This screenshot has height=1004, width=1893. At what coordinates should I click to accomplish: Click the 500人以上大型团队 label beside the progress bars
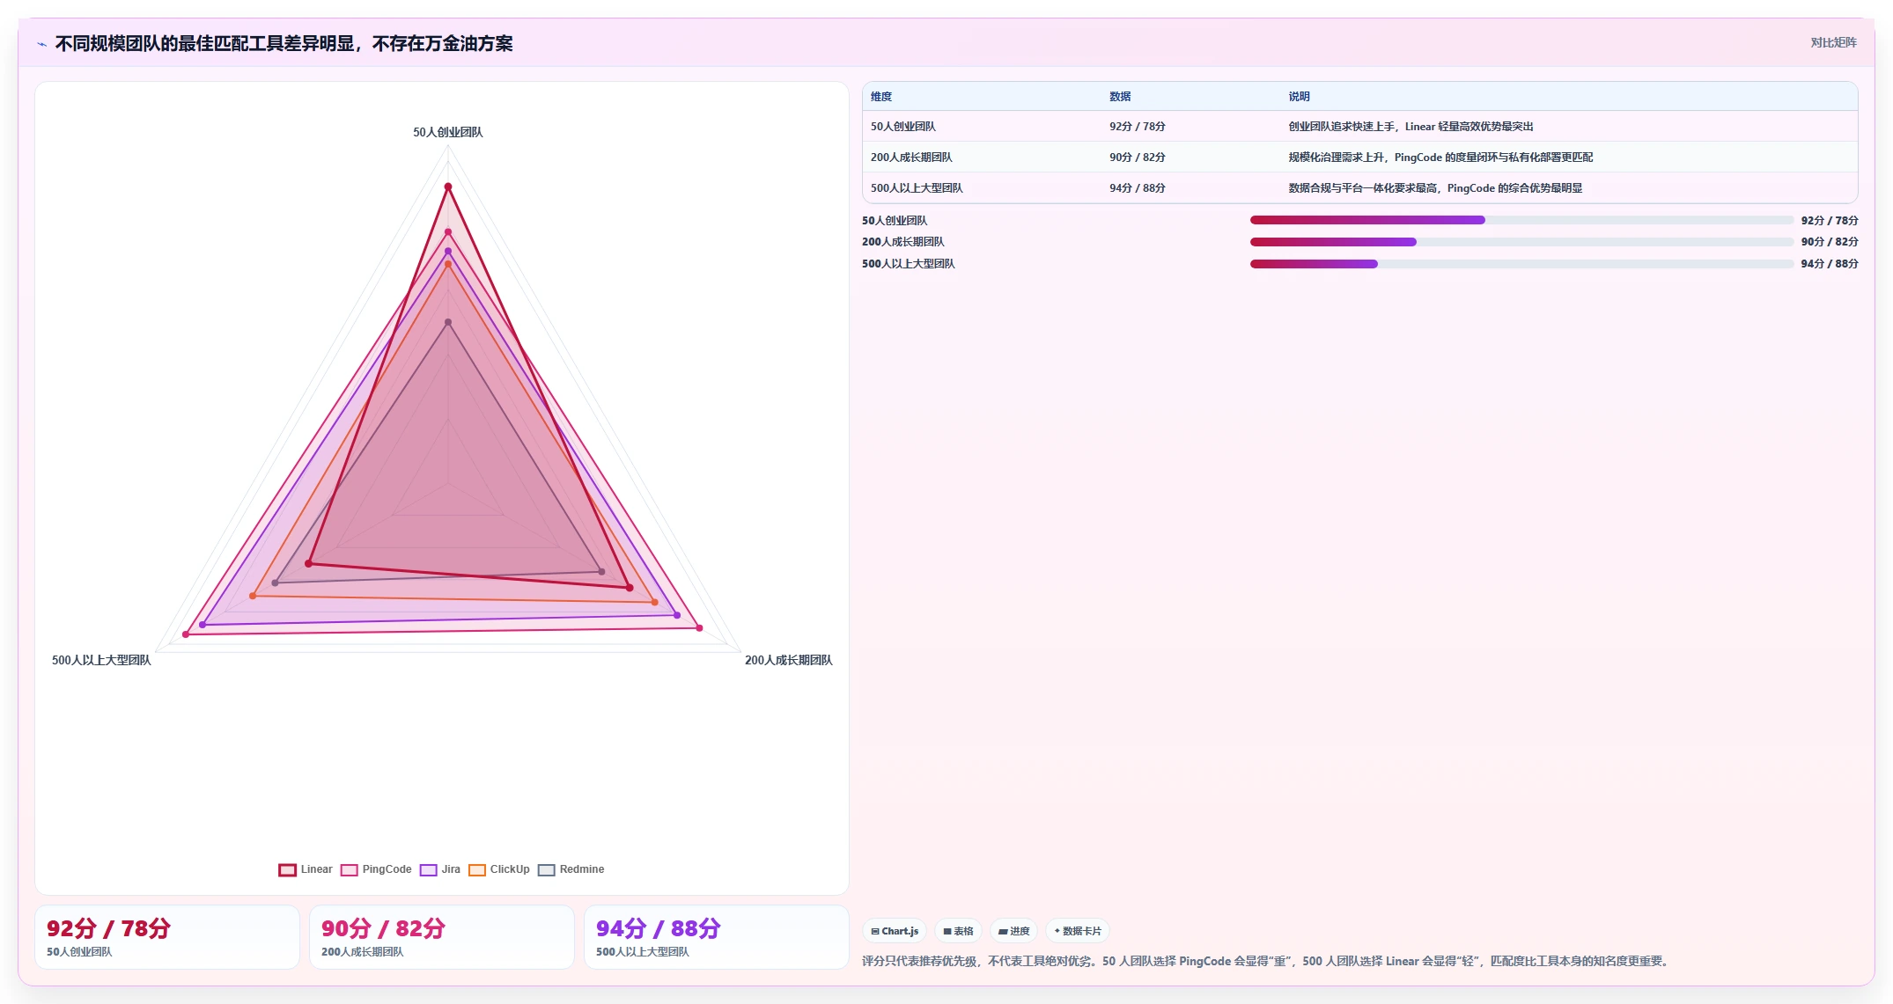coord(909,264)
